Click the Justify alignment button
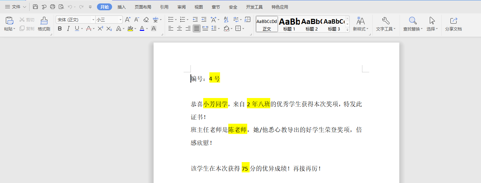Screen dimensions: 481x183 tap(197, 29)
